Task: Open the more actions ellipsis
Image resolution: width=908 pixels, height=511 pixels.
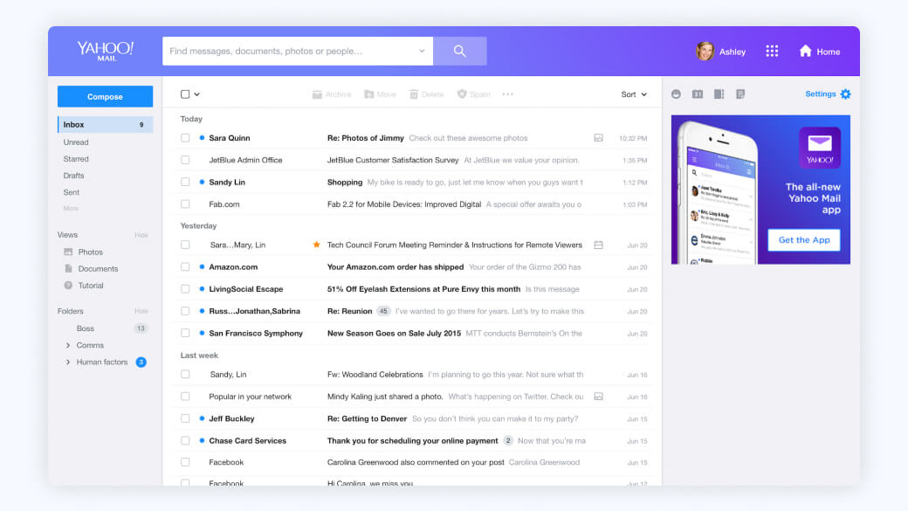Action: click(508, 94)
